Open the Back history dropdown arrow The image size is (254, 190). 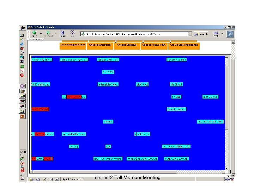[x=41, y=34]
